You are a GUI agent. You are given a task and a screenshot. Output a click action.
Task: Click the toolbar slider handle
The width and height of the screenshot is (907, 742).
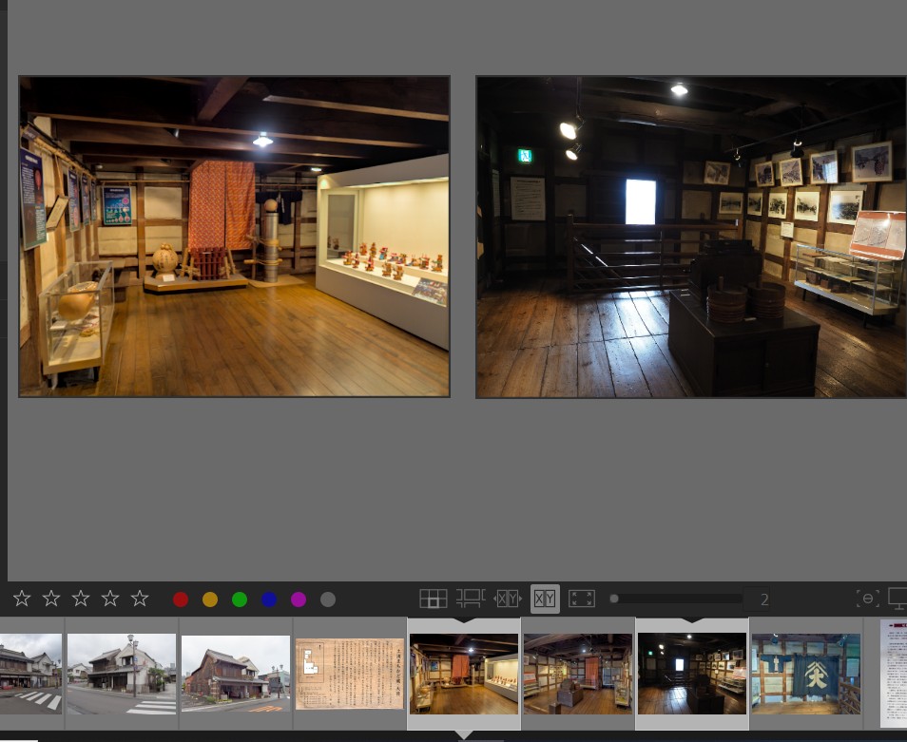(x=614, y=599)
